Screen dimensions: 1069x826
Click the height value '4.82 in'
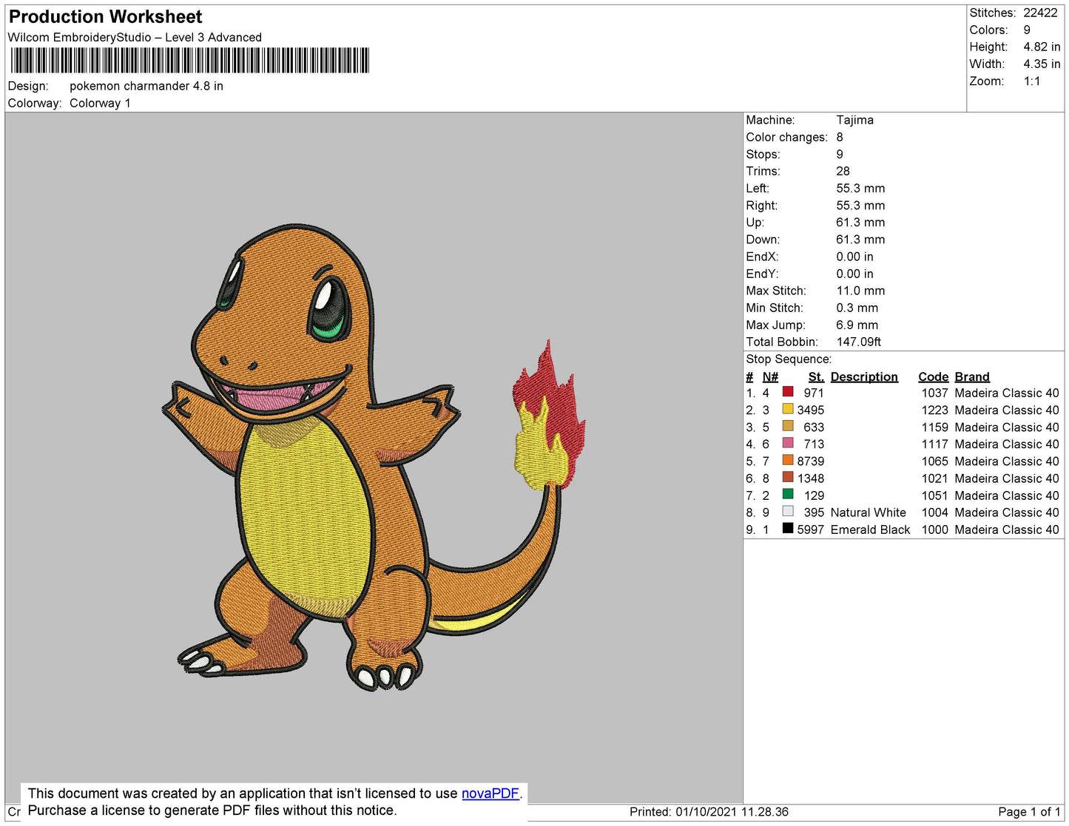(1042, 47)
